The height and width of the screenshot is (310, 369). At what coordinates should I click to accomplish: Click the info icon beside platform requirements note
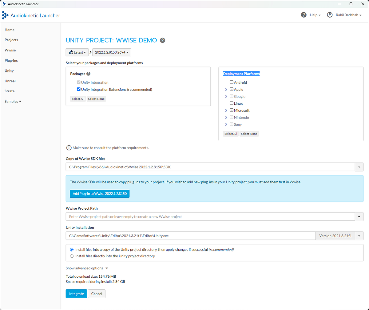click(69, 147)
